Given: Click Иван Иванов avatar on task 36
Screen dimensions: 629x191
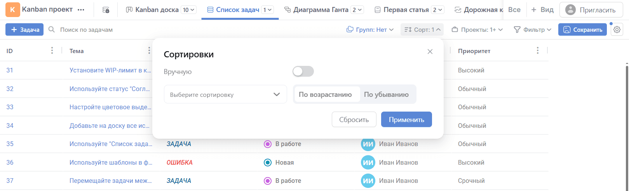Looking at the screenshot, I should click(x=368, y=162).
